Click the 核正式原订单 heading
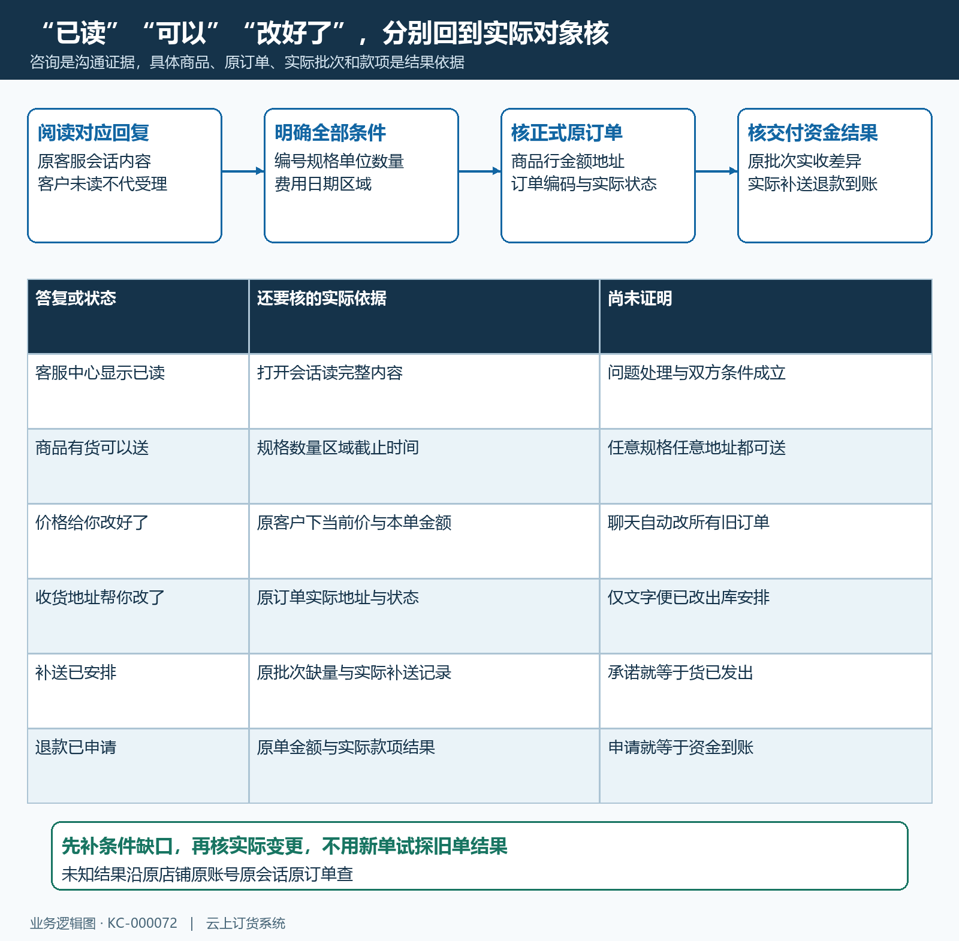959x941 pixels. coord(566,132)
